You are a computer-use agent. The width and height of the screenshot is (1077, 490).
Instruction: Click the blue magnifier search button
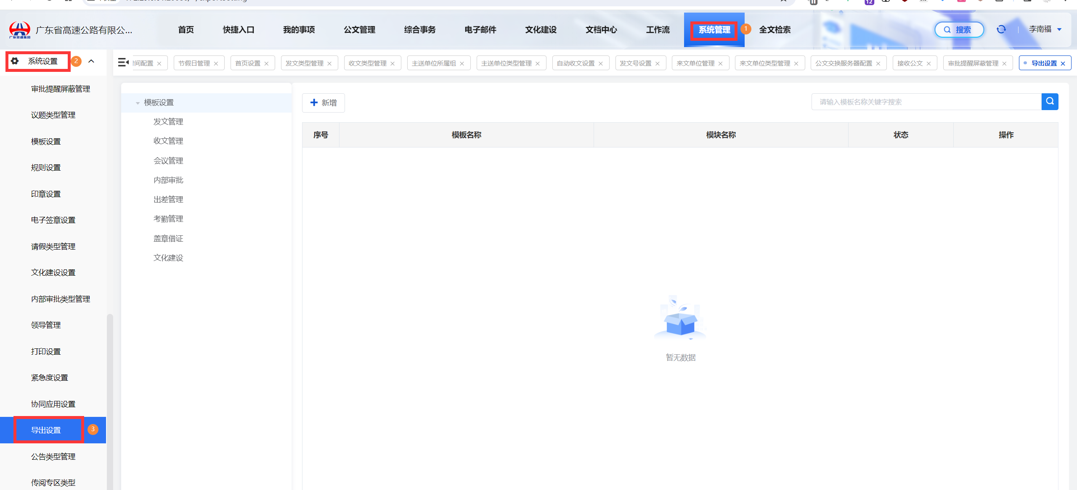point(1050,102)
